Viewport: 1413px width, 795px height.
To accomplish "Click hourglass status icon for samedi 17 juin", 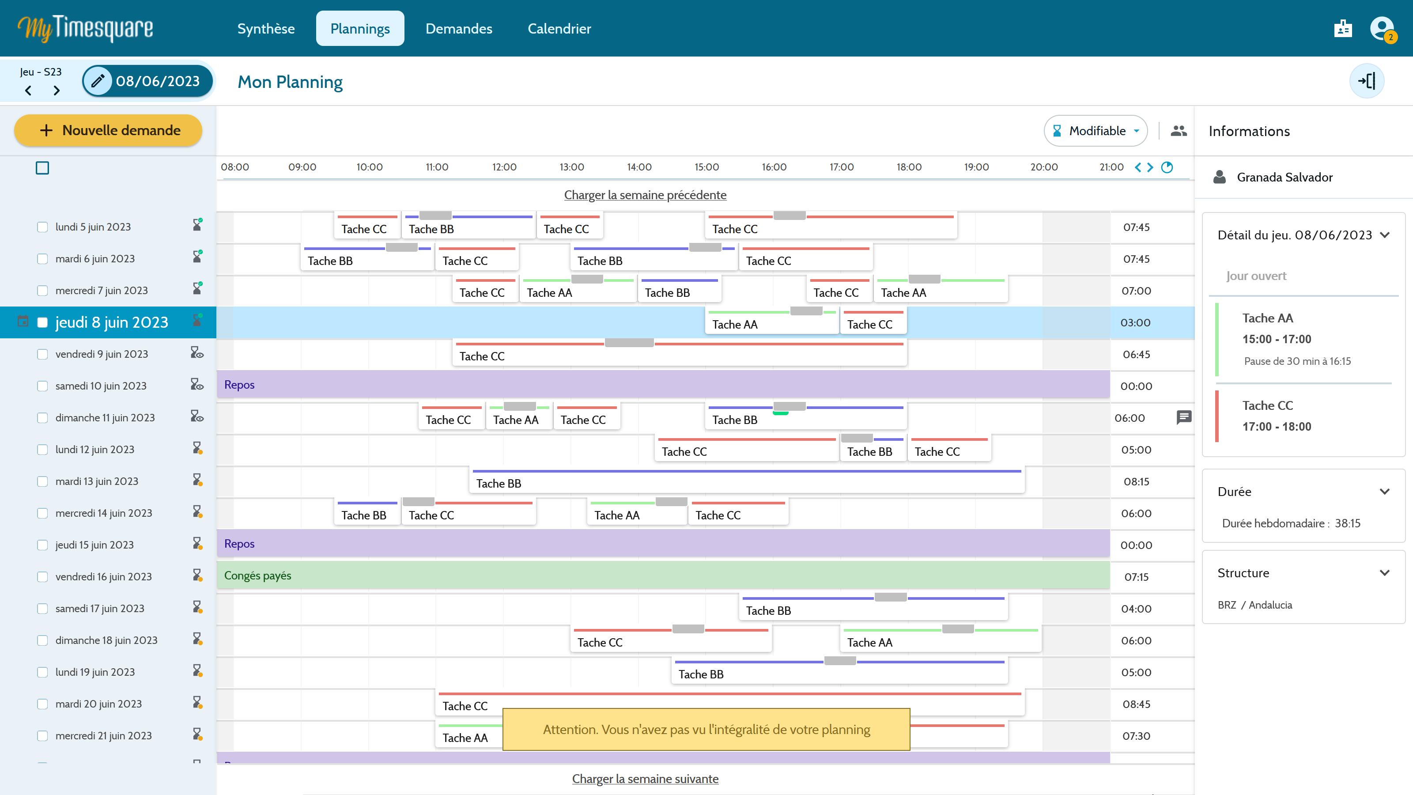I will pos(197,607).
